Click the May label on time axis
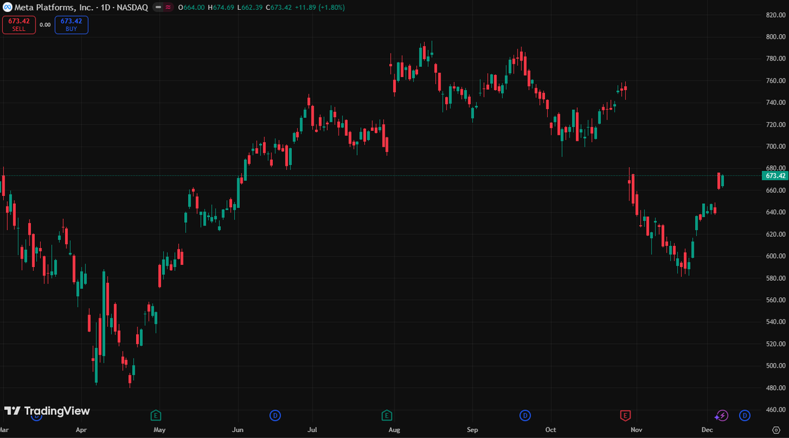Screen dimensions: 789x438 [159, 429]
